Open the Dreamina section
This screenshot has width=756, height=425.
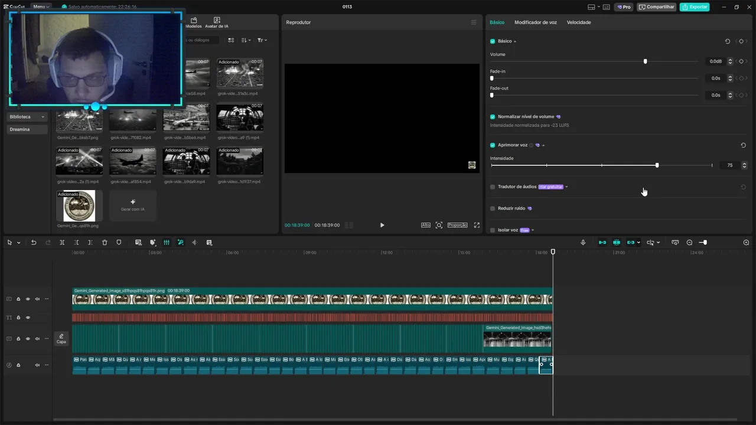pyautogui.click(x=27, y=129)
